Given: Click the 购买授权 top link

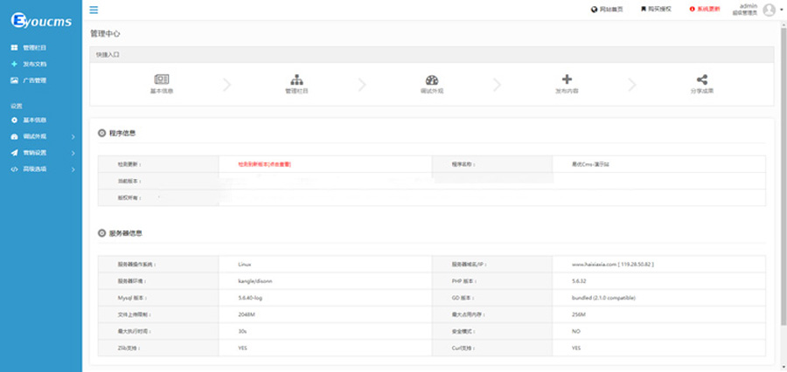Looking at the screenshot, I should 656,10.
